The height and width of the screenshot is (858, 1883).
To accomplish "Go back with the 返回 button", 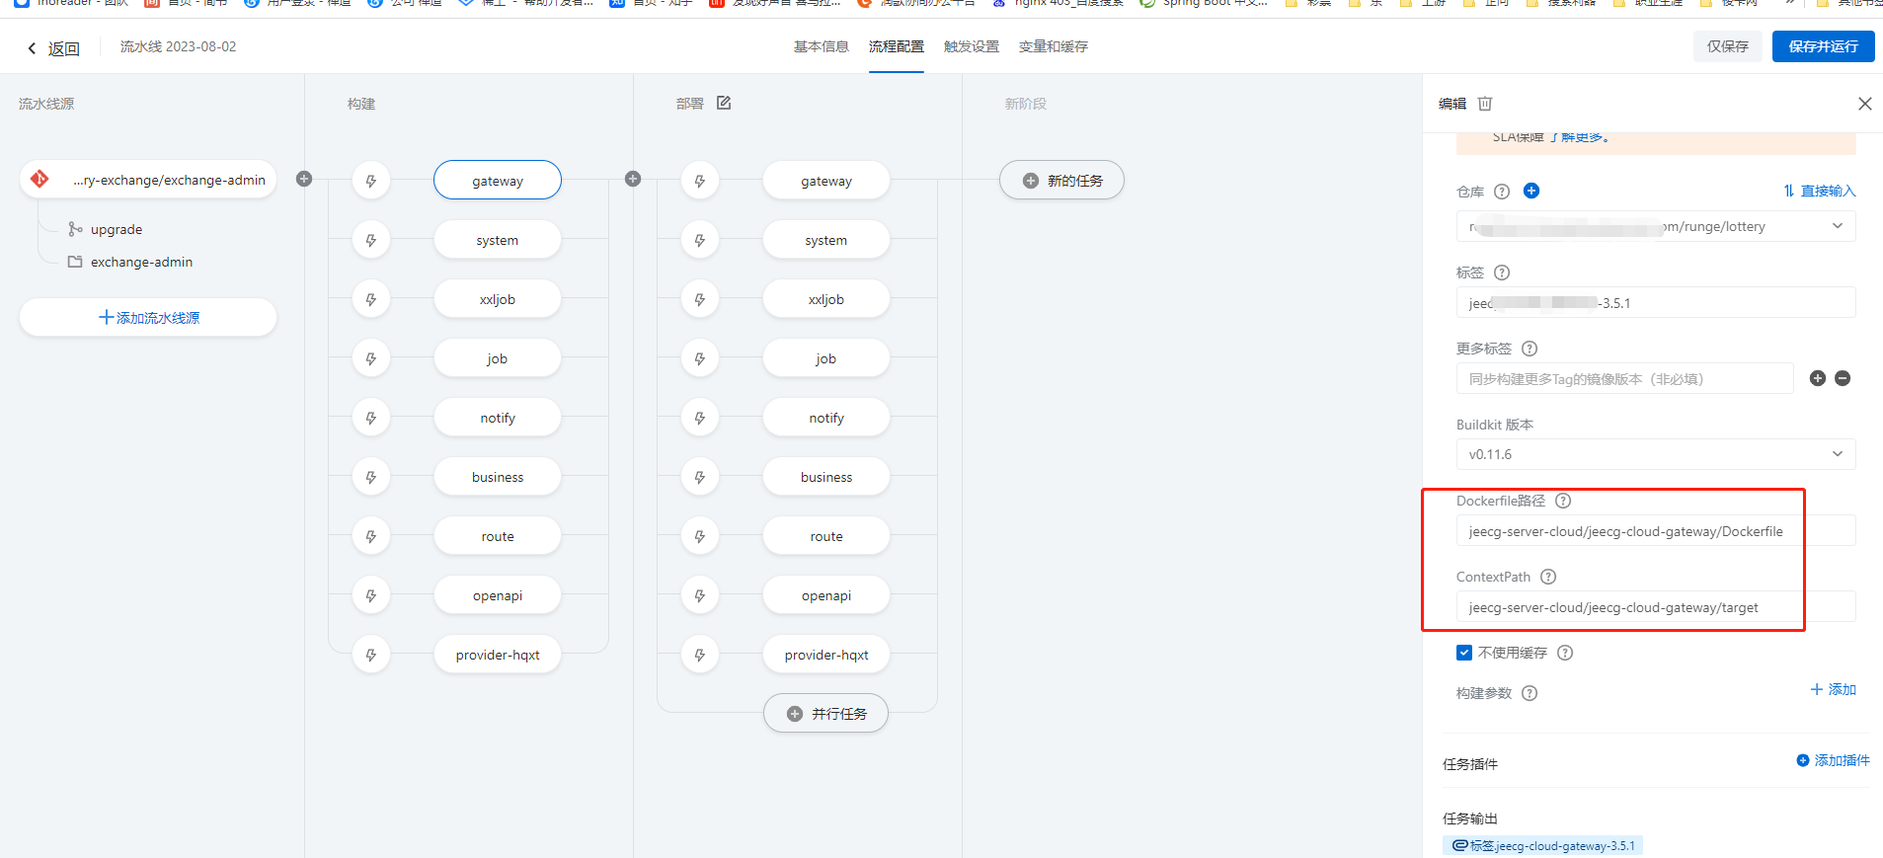I will 53,48.
